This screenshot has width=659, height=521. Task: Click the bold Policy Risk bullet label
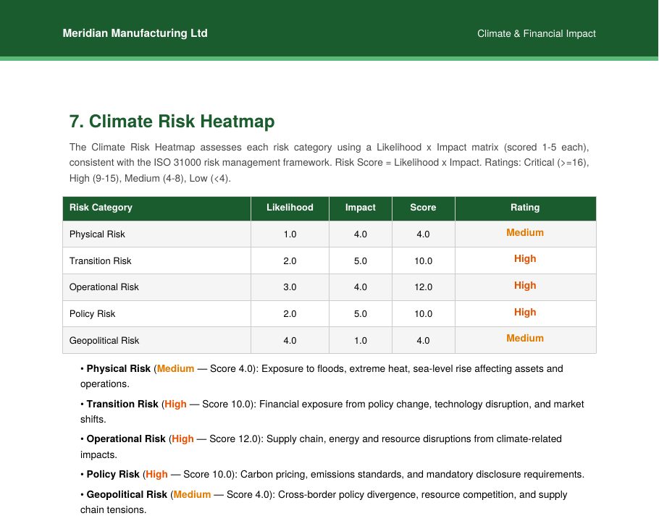pos(113,475)
